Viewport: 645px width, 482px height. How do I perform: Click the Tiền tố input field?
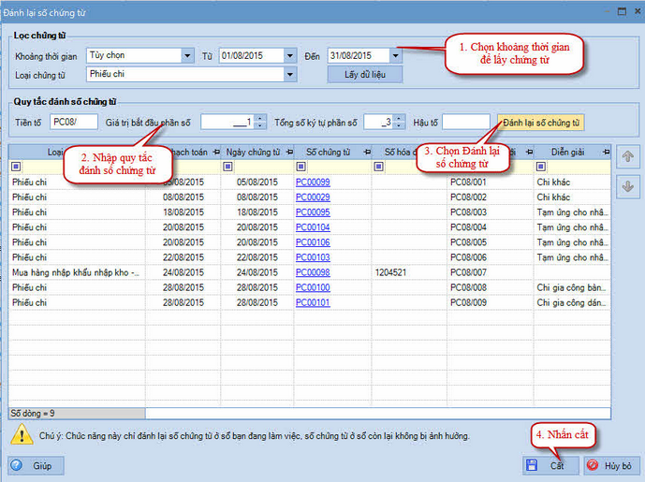(x=74, y=123)
